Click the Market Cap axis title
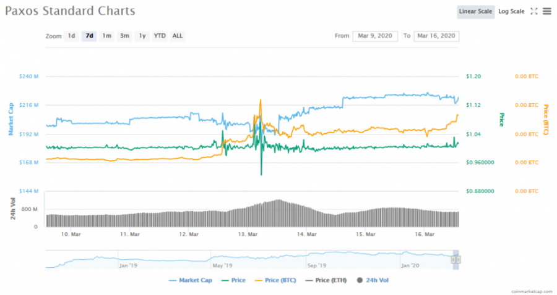 (x=11, y=119)
